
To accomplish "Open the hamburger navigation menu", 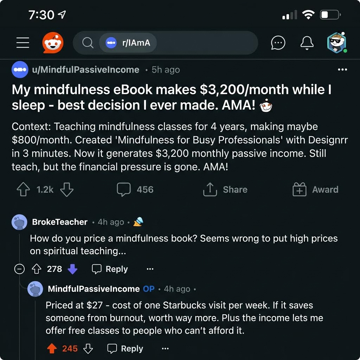I will 23,43.
